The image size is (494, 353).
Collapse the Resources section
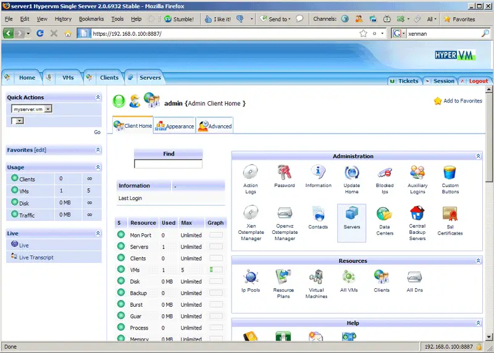click(x=478, y=260)
